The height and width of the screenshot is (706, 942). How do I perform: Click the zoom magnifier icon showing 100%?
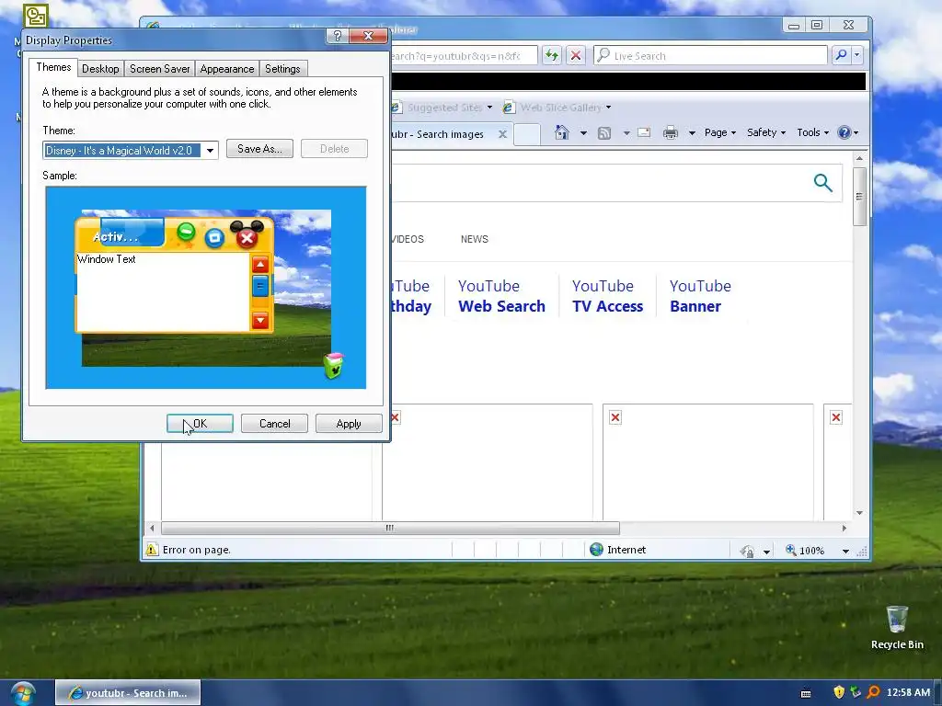[791, 550]
